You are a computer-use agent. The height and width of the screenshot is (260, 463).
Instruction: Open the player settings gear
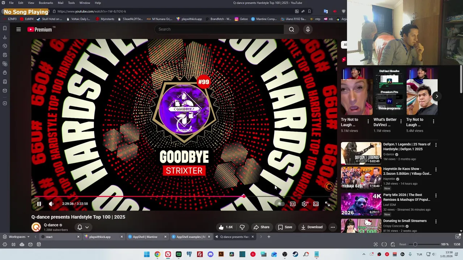pyautogui.click(x=304, y=204)
